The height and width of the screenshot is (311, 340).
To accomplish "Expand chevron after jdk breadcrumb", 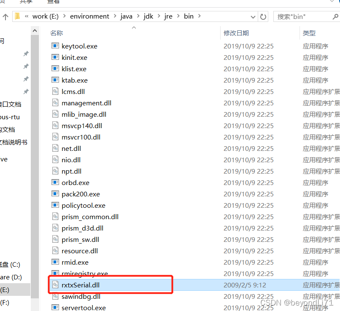I will tap(159, 16).
